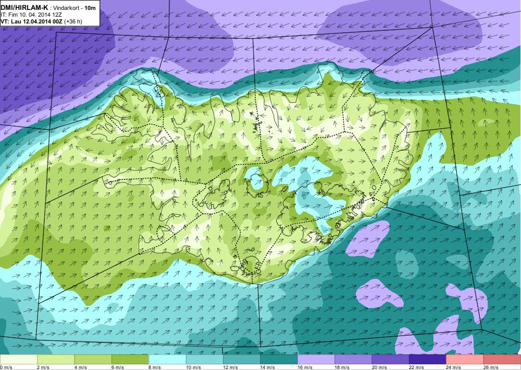Click the legend swatch for 18–20 m/s
The height and width of the screenshot is (370, 521).
tap(354, 360)
